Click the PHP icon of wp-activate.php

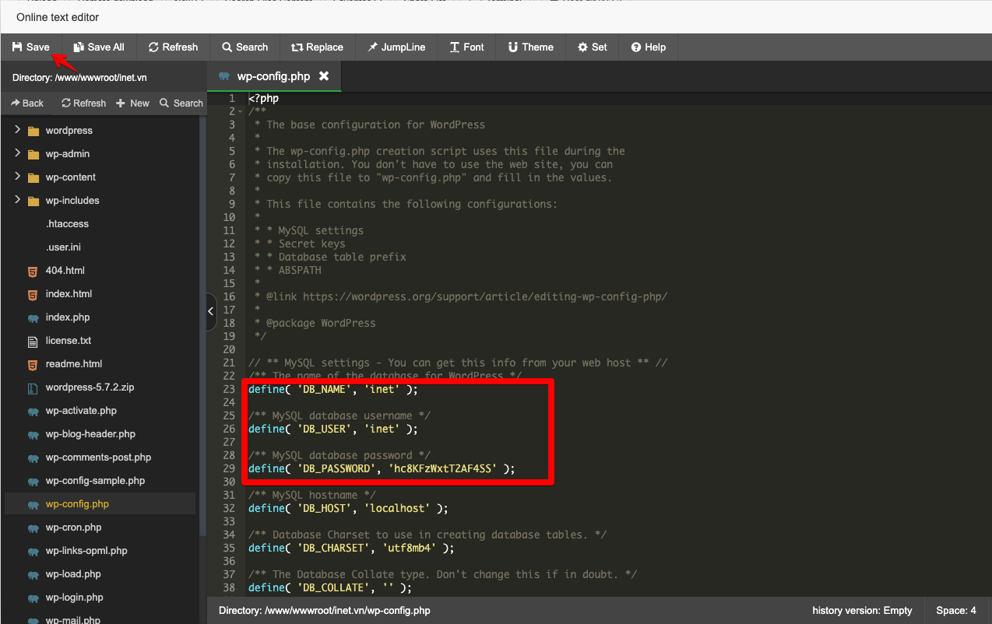click(x=33, y=411)
